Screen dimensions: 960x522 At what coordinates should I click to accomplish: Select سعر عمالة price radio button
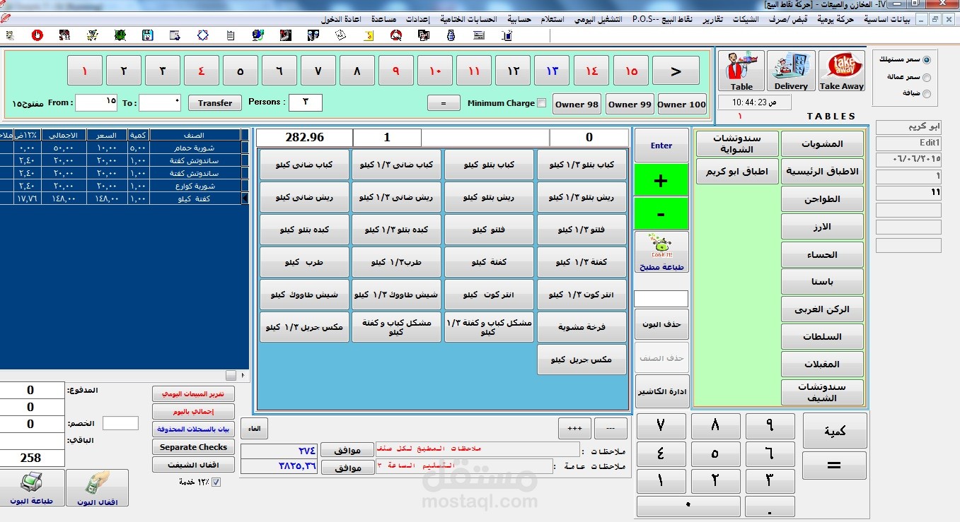(x=927, y=77)
